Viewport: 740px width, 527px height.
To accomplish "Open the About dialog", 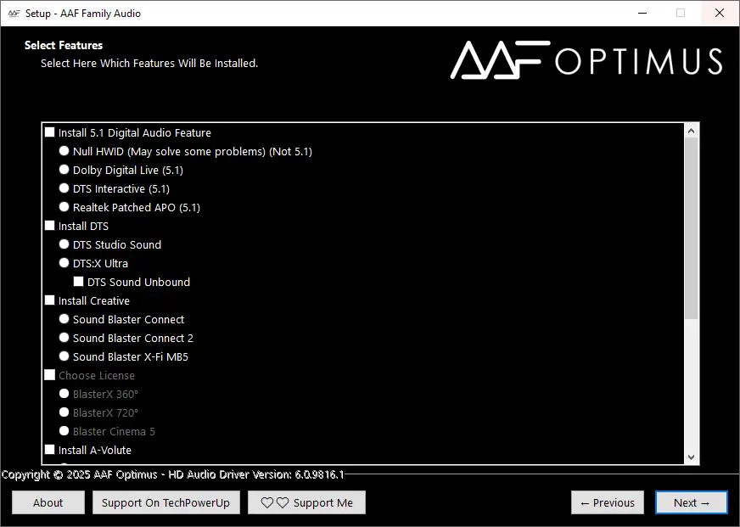I will tap(48, 502).
